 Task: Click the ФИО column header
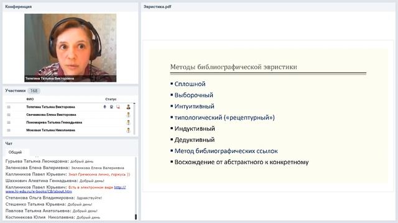pos(30,99)
